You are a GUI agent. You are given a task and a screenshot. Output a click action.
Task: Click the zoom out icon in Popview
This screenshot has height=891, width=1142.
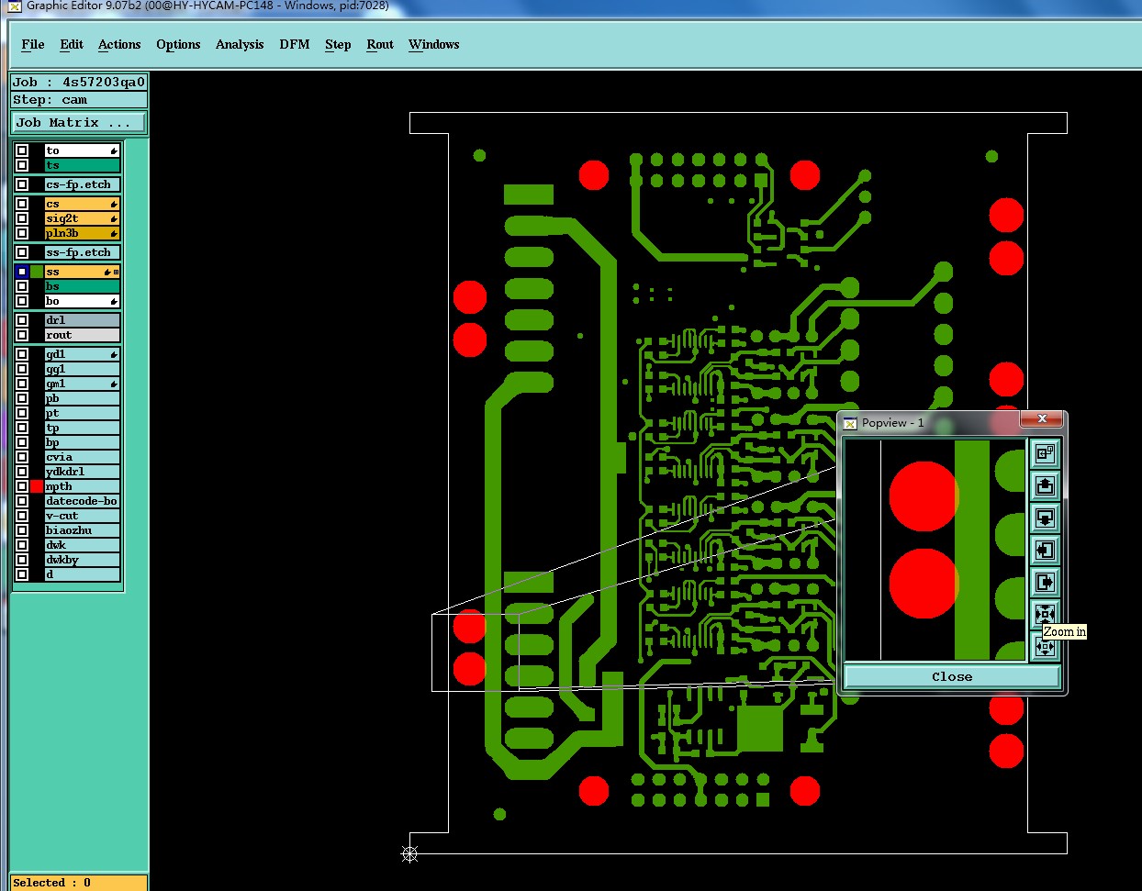[x=1045, y=647]
